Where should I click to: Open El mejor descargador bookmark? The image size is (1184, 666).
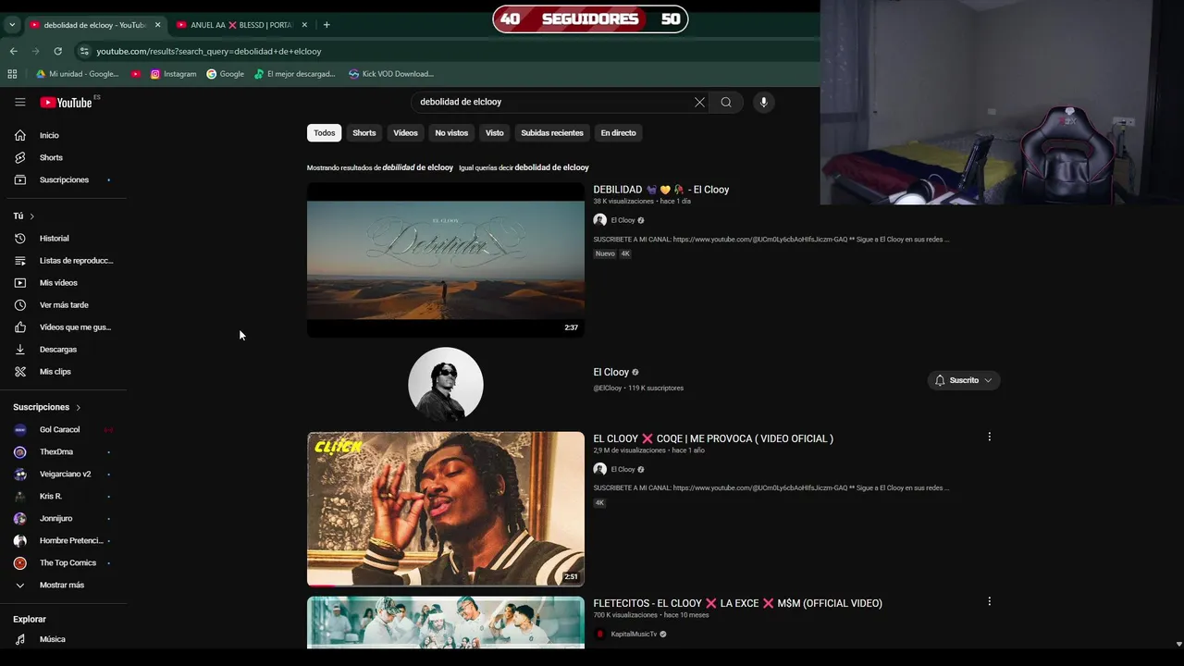tap(294, 74)
